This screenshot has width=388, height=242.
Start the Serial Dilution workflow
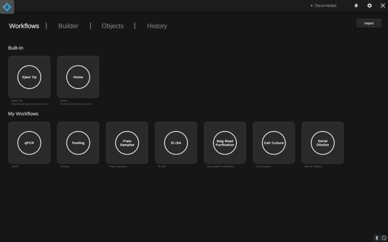(x=323, y=143)
